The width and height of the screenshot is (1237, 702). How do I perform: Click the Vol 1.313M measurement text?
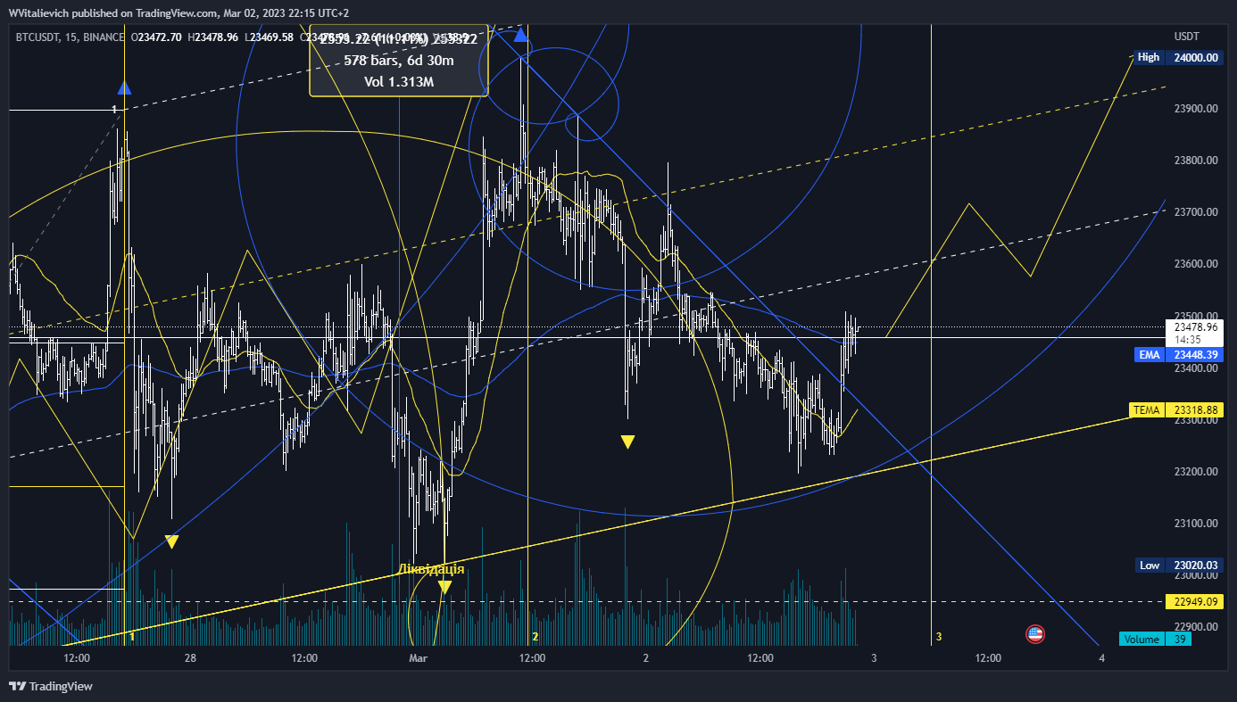pos(399,82)
